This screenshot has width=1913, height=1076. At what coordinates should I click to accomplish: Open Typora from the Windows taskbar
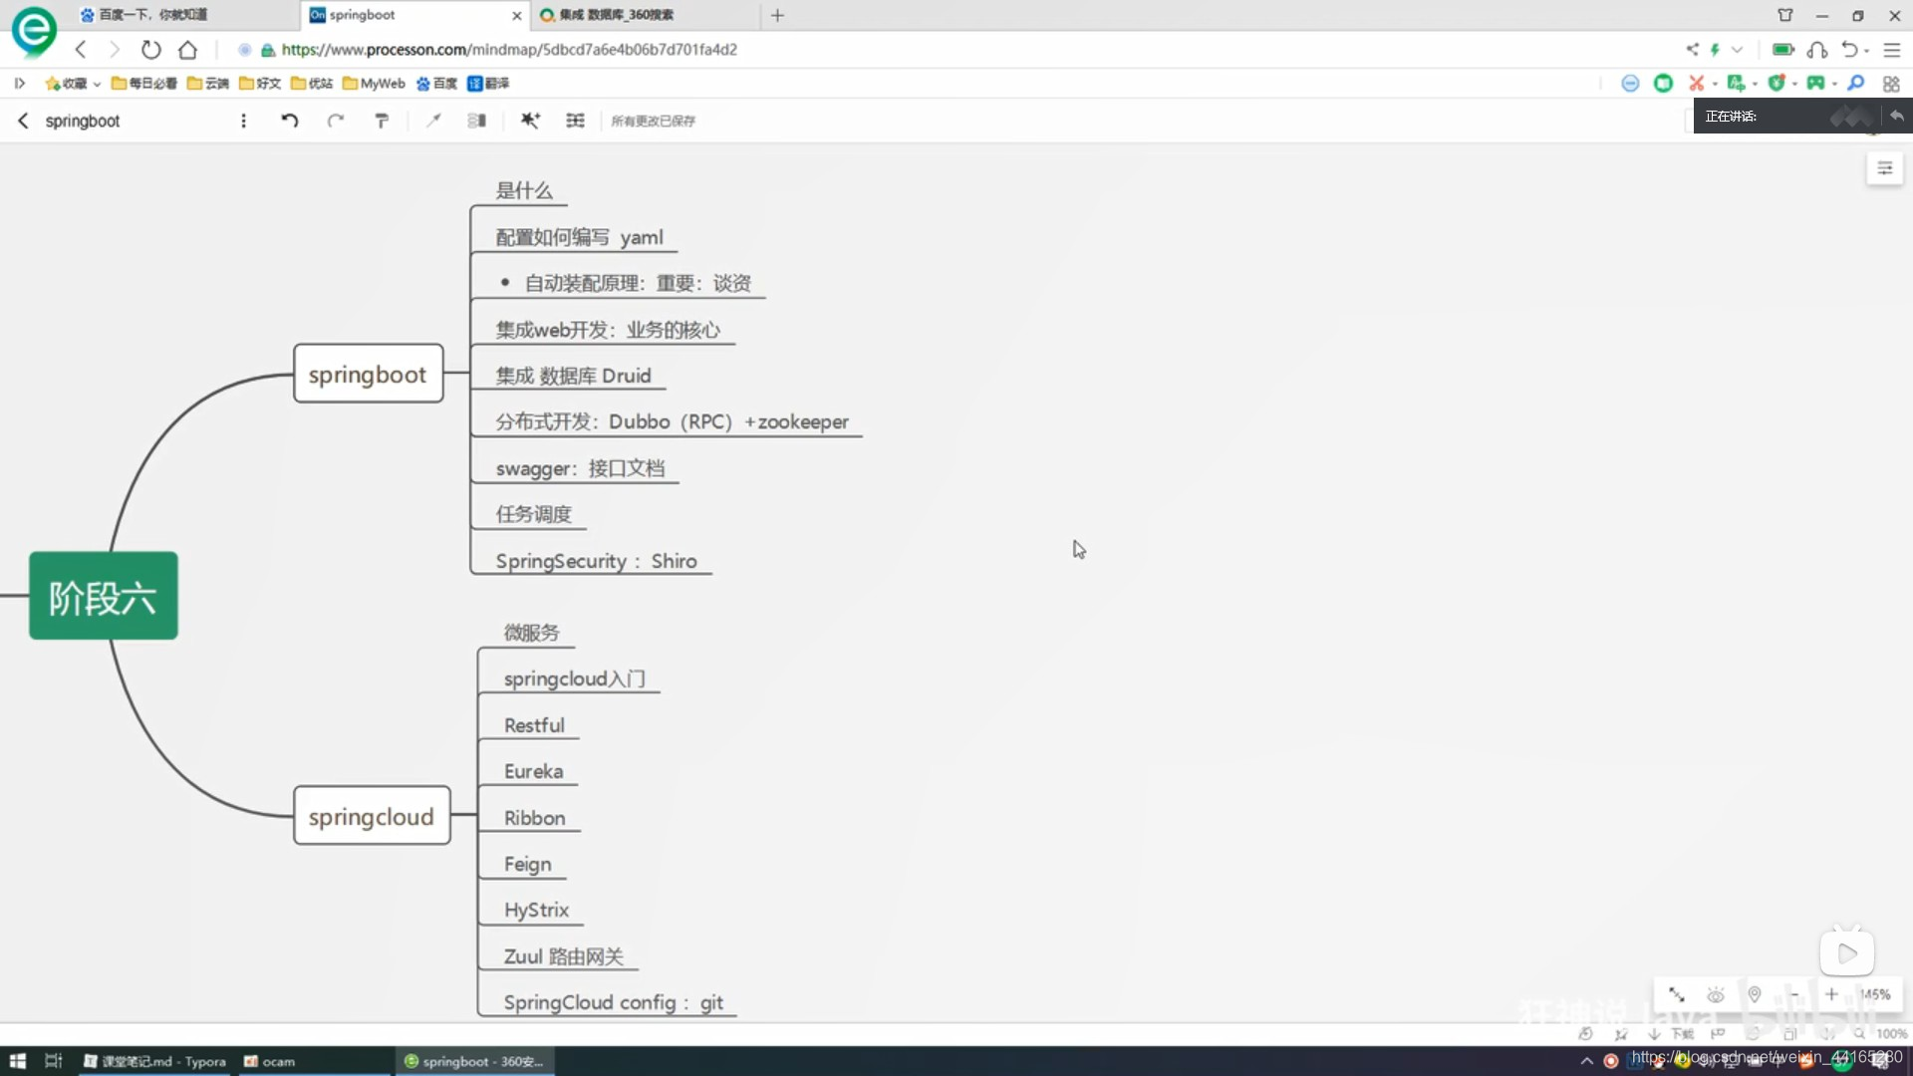155,1061
